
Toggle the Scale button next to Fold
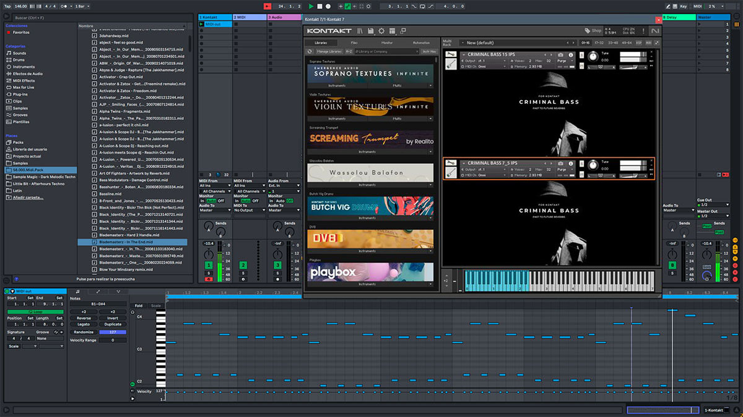tap(155, 305)
